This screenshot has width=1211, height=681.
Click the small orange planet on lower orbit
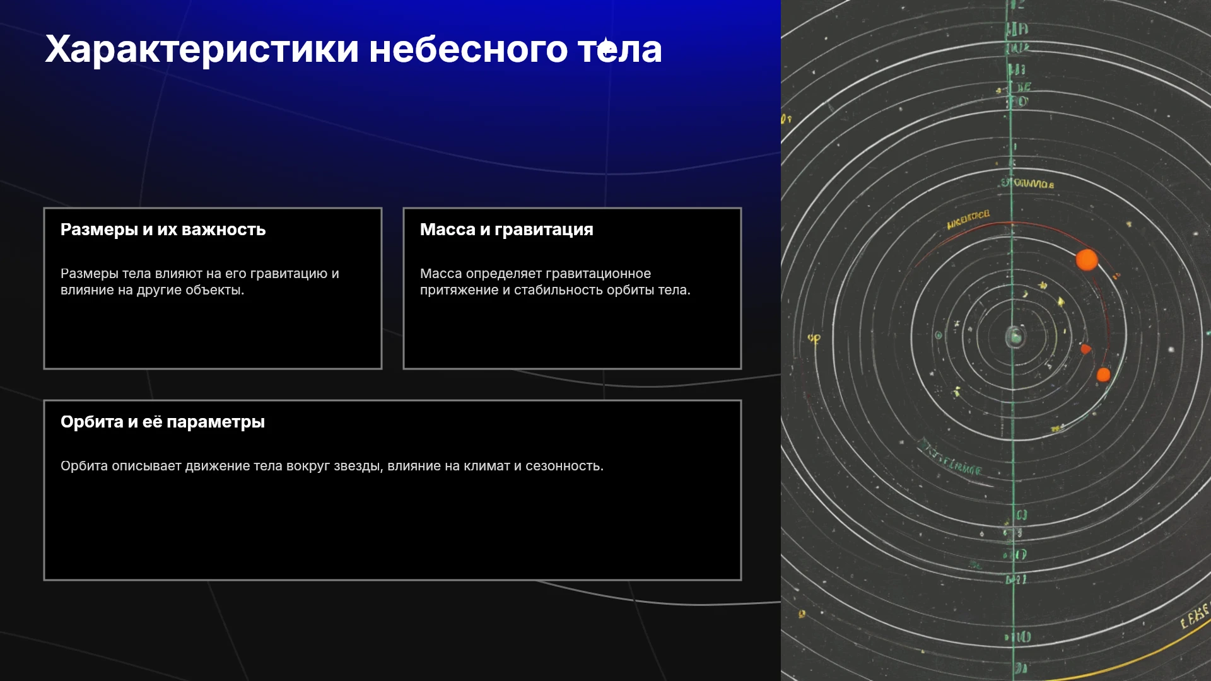click(x=1103, y=375)
